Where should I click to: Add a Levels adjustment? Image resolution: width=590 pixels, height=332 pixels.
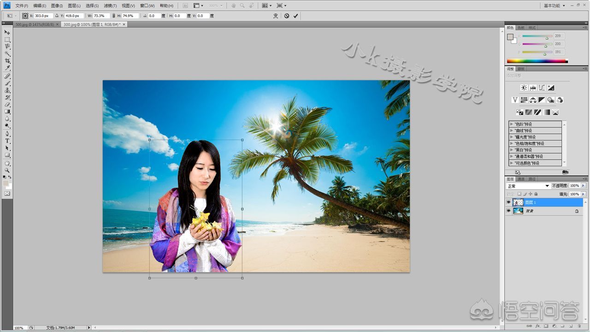click(533, 88)
